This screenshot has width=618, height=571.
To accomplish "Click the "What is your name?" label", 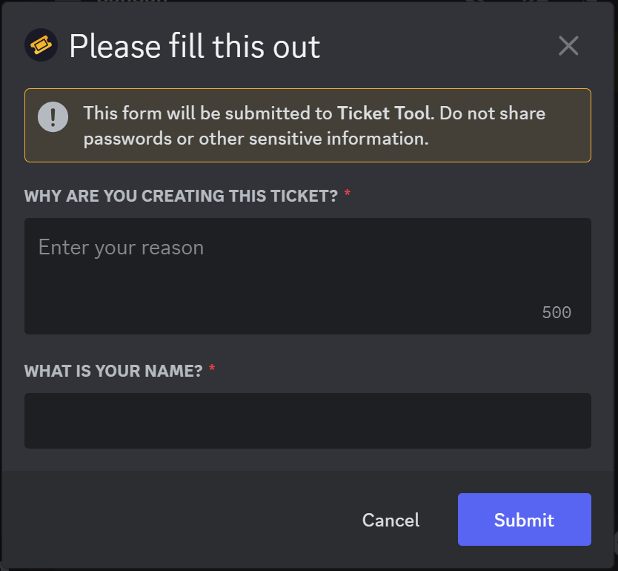I will tap(113, 372).
